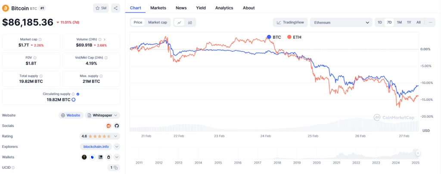Show Vol/Mkt Cap (24h) info icon
The width and height of the screenshot is (441, 174).
coord(106,58)
